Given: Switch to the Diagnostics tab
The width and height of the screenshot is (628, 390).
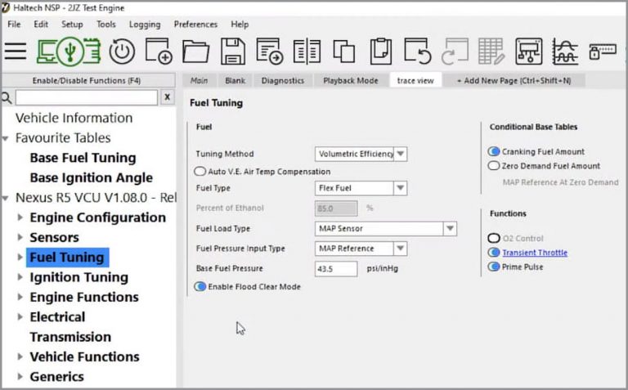Looking at the screenshot, I should 282,80.
